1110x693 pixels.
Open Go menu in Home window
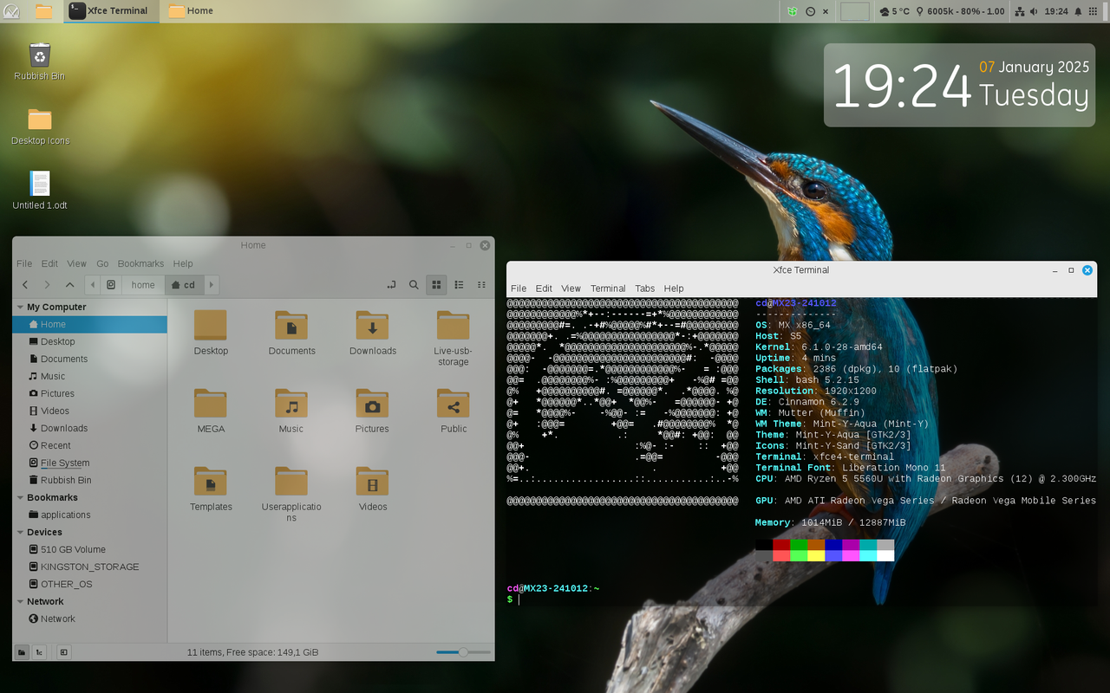(x=102, y=263)
